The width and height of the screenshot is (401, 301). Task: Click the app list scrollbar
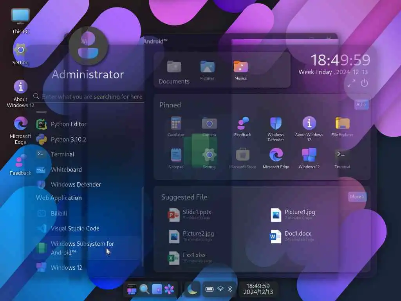(x=143, y=227)
